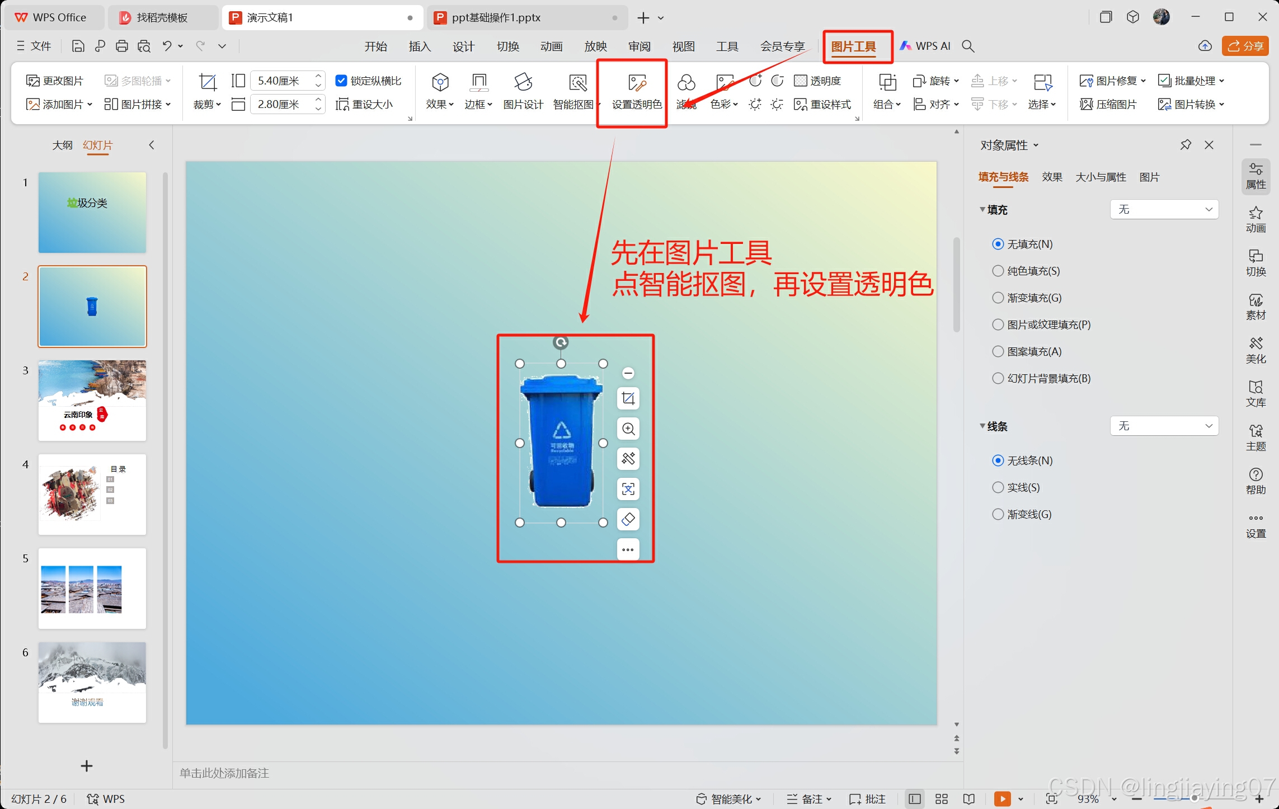
Task: Open 素材 materials panel in right sidebar
Action: point(1255,307)
